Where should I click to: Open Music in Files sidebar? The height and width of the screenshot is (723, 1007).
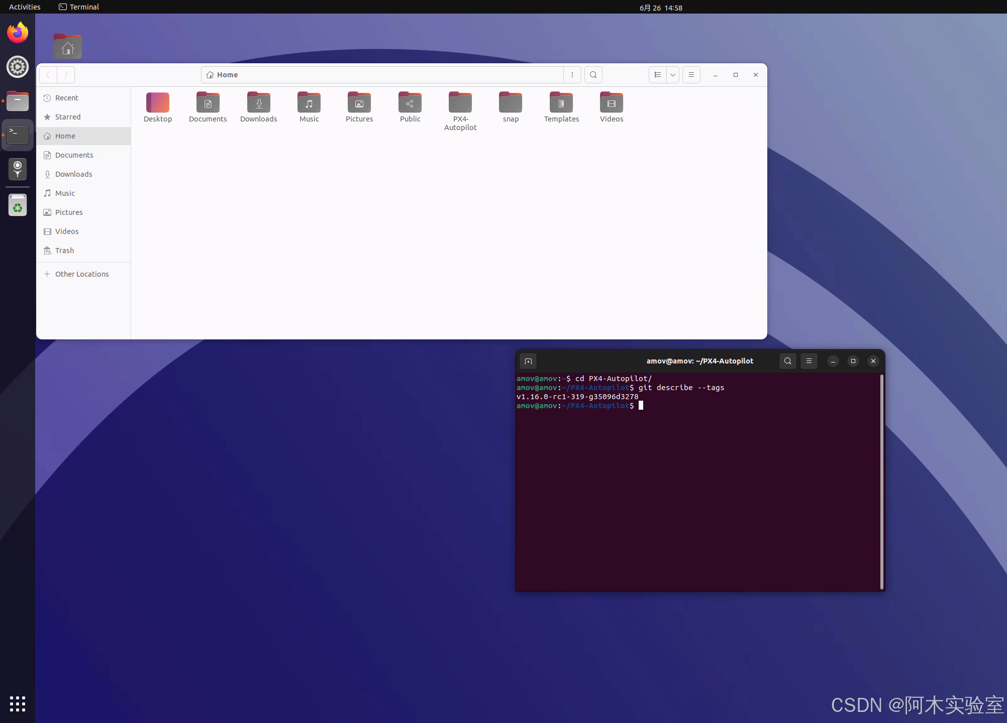(83, 193)
